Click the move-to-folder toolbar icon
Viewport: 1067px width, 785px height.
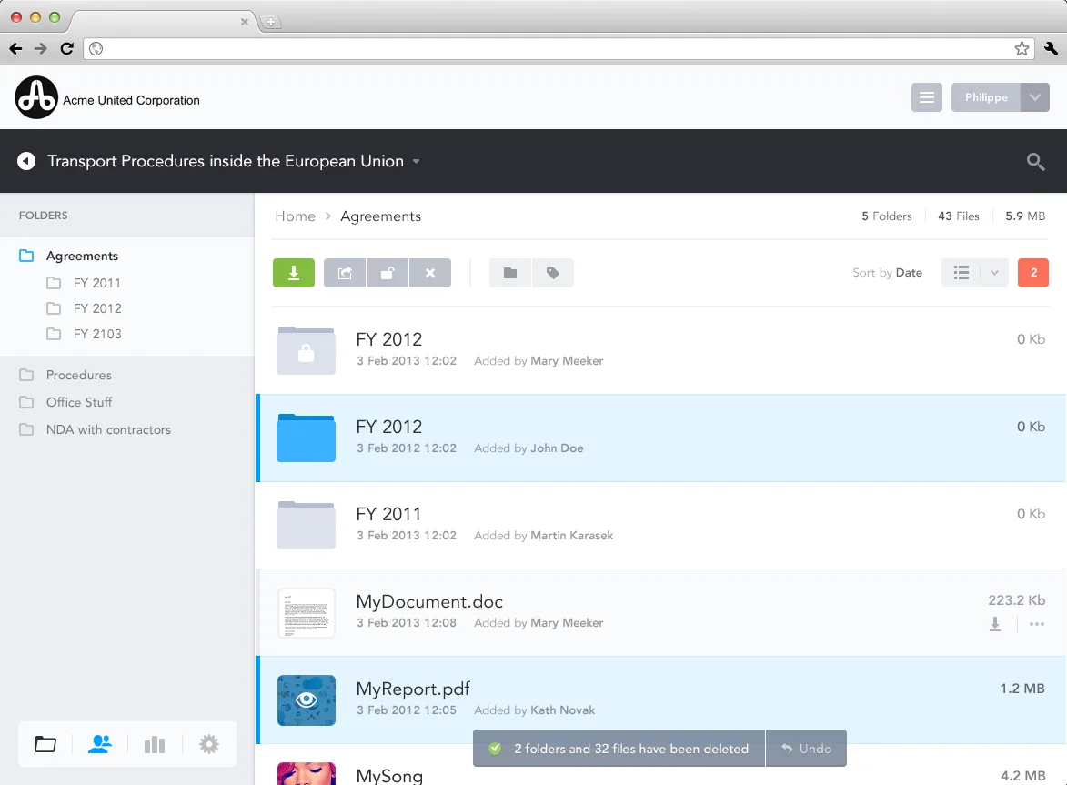coord(510,273)
